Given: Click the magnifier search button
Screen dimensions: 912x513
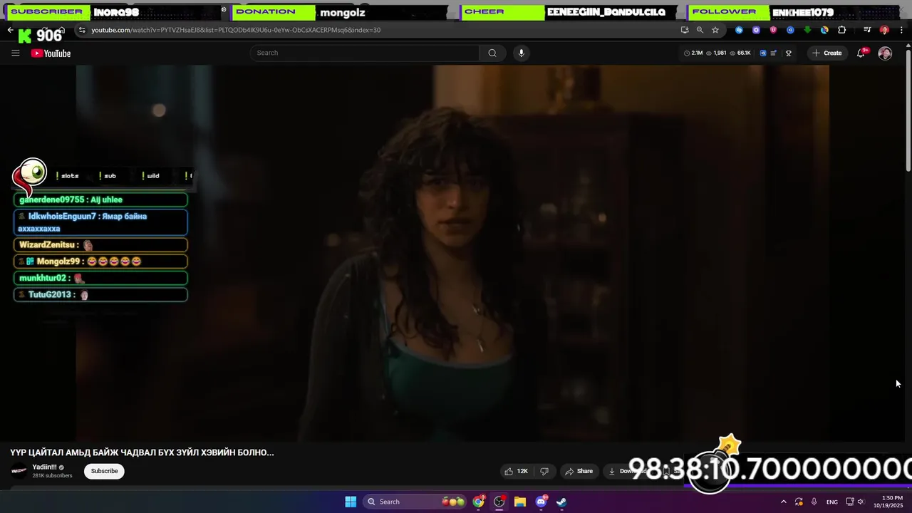Looking at the screenshot, I should pos(492,53).
